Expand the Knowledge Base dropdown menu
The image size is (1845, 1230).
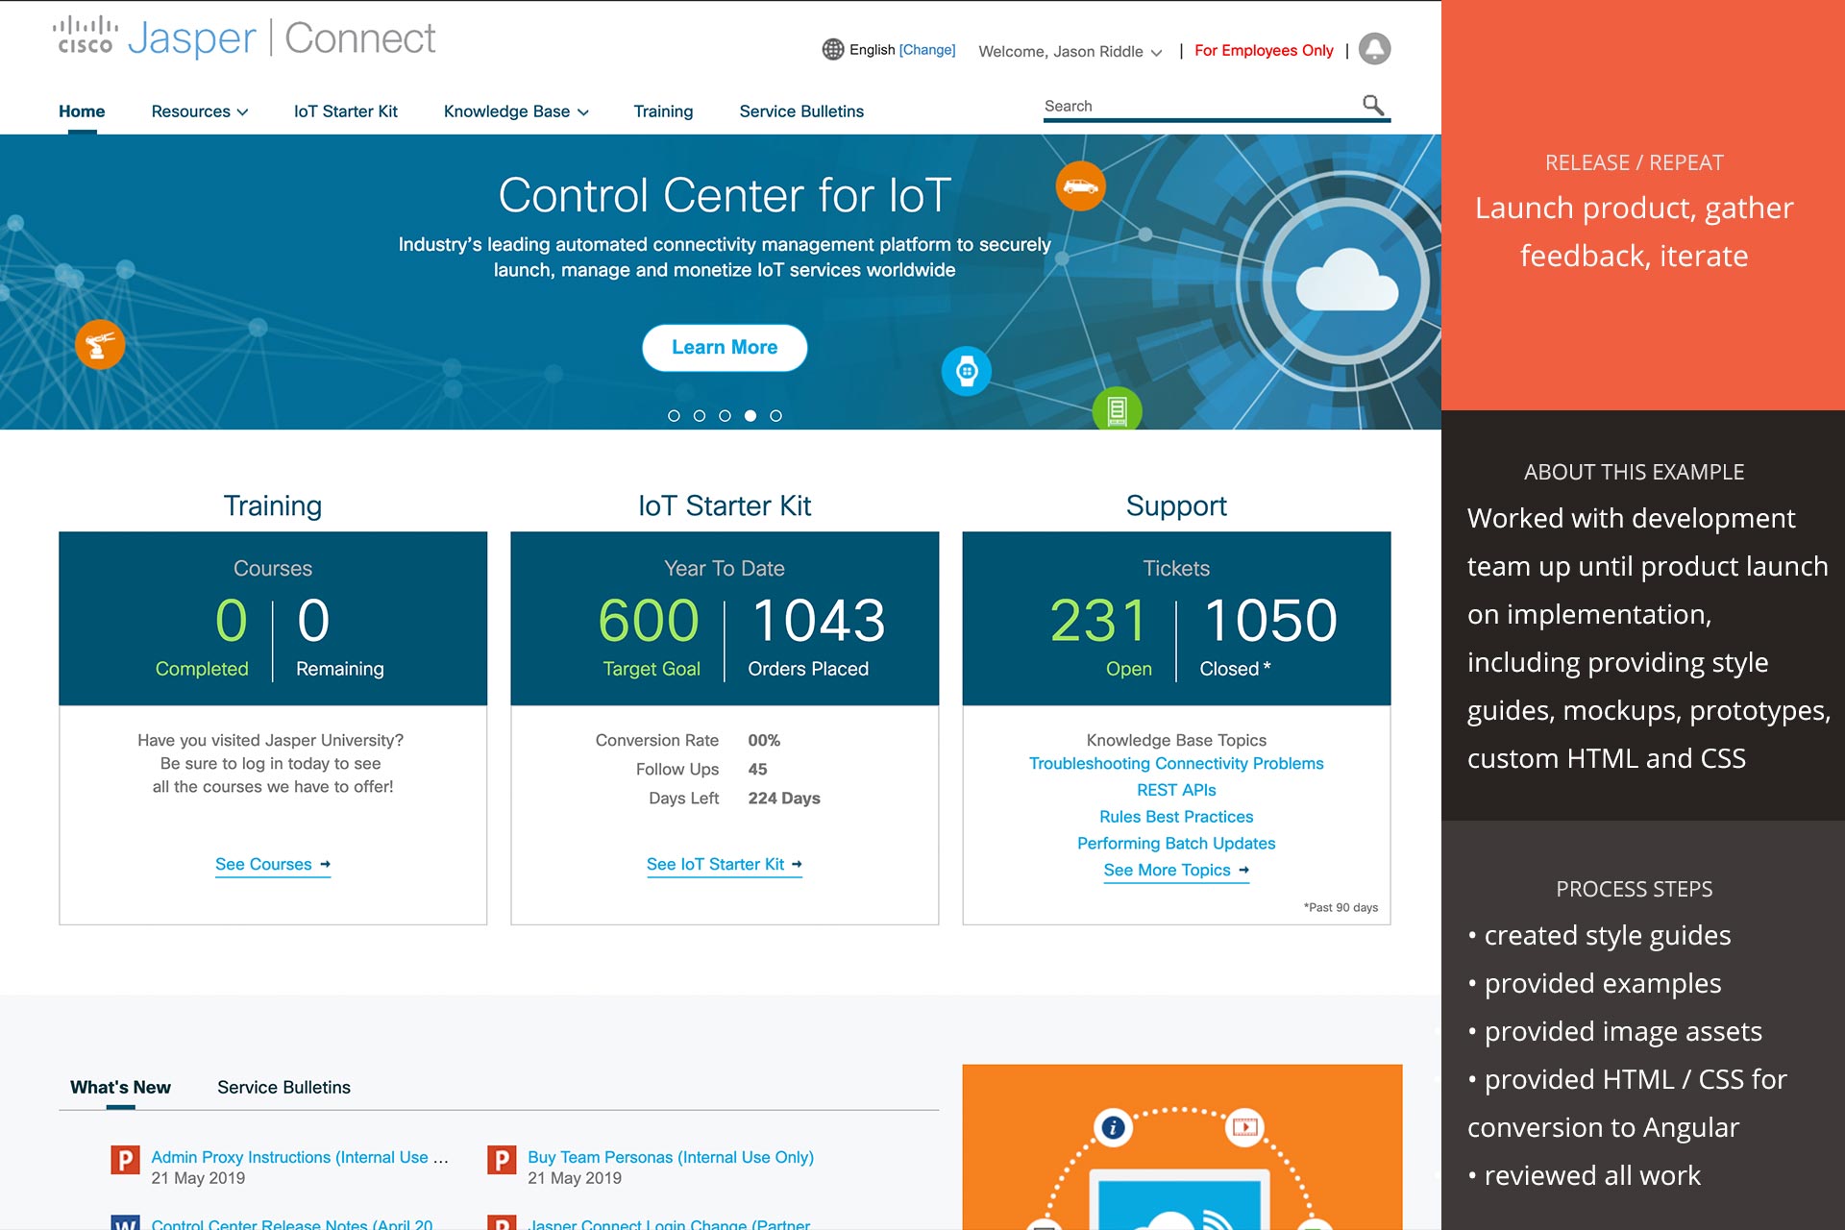[x=516, y=111]
